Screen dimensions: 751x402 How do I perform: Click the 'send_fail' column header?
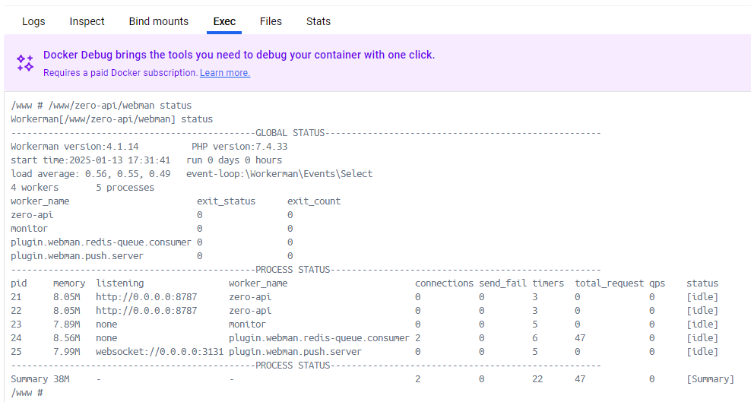click(503, 283)
